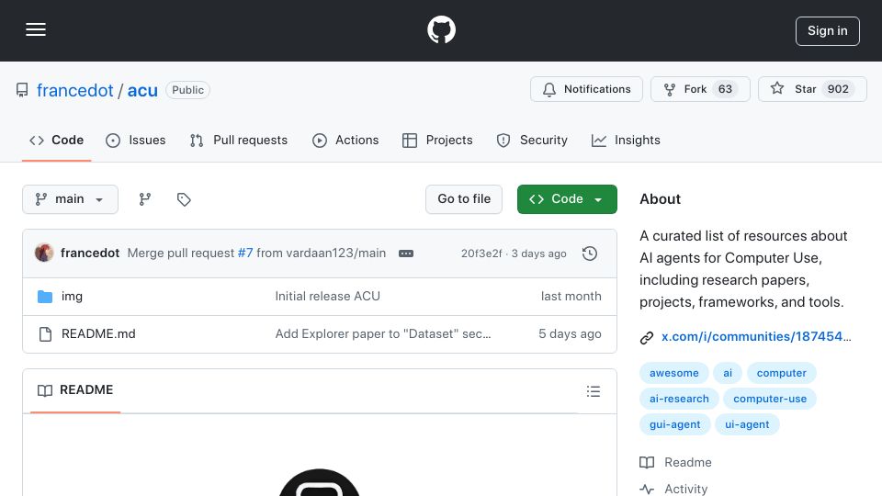Select the computer topic tag
The image size is (882, 496).
click(781, 373)
